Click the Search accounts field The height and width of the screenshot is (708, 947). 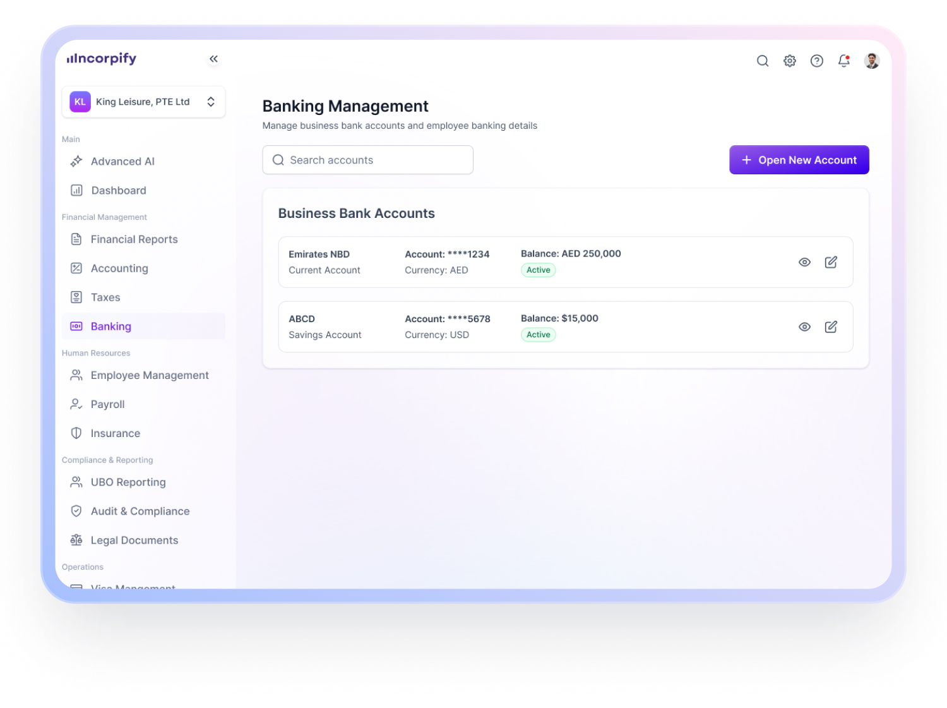pos(368,160)
